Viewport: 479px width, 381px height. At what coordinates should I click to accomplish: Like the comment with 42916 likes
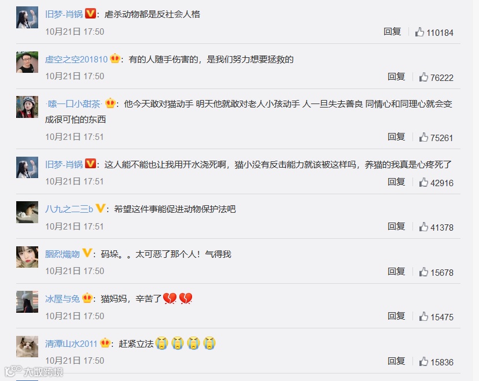click(x=423, y=182)
